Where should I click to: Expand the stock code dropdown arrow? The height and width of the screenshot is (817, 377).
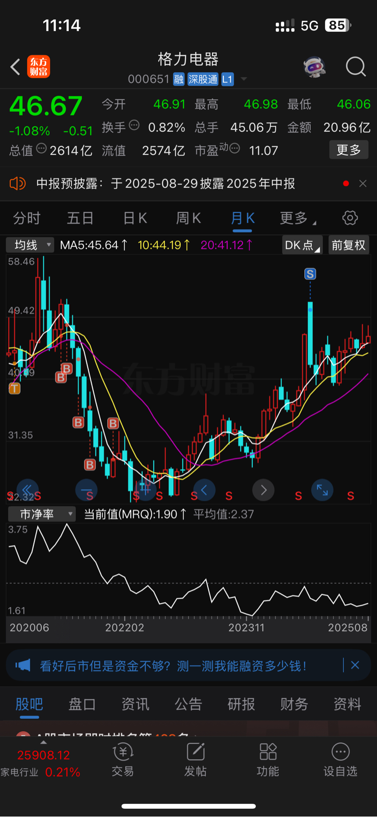[x=244, y=80]
